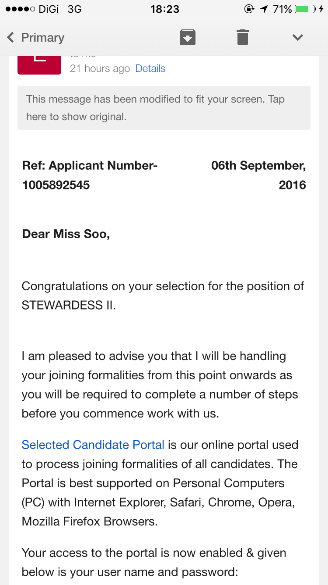This screenshot has height=585, width=328.
Task: Open sender Details link
Action: (x=150, y=68)
